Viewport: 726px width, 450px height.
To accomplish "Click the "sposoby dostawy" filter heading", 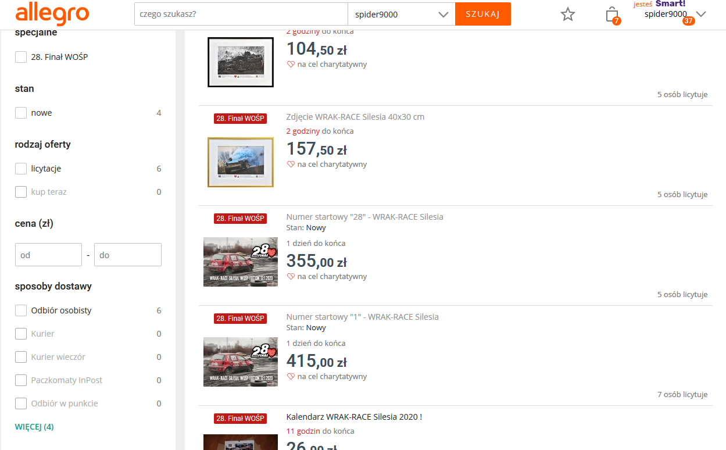I will 53,286.
